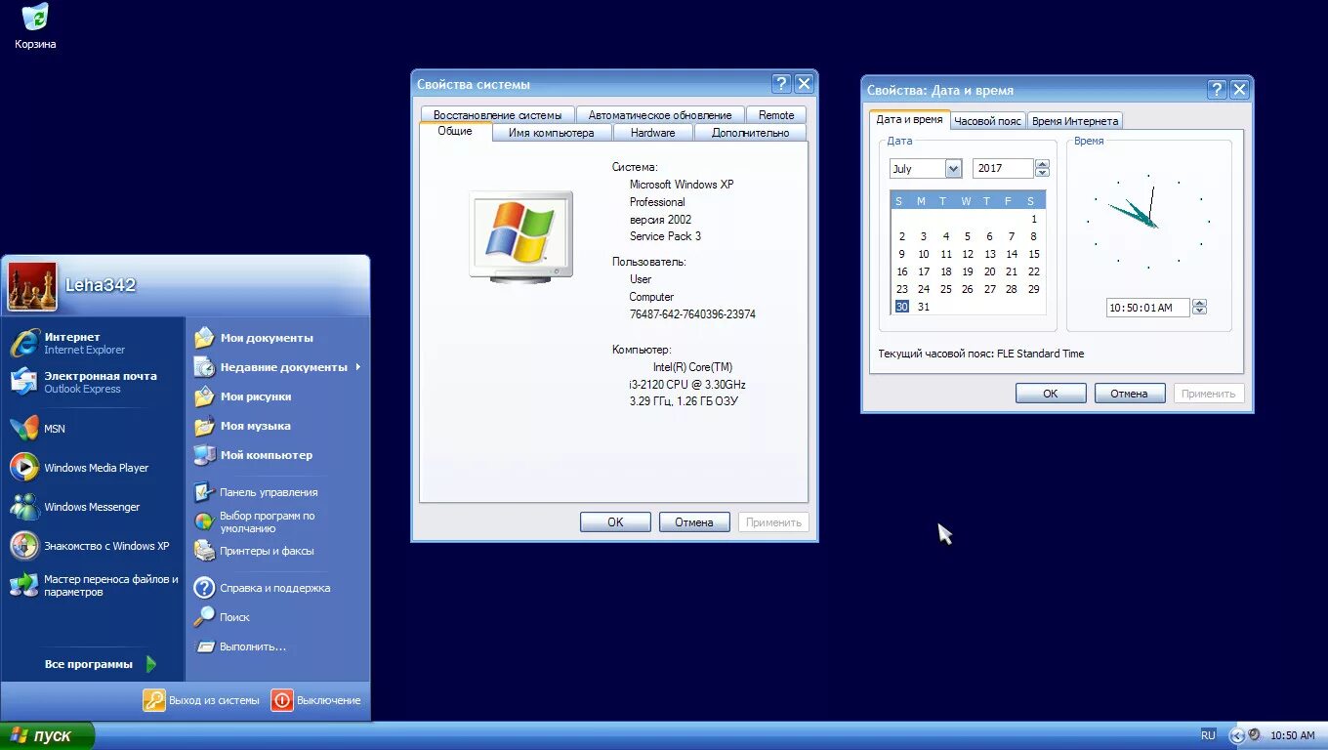1328x750 pixels.
Task: Switch to Hardware tab
Action: pyautogui.click(x=652, y=133)
